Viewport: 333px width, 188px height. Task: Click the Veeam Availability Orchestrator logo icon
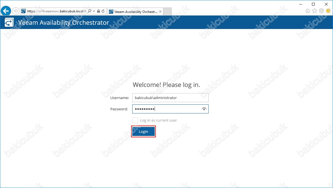click(x=9, y=22)
